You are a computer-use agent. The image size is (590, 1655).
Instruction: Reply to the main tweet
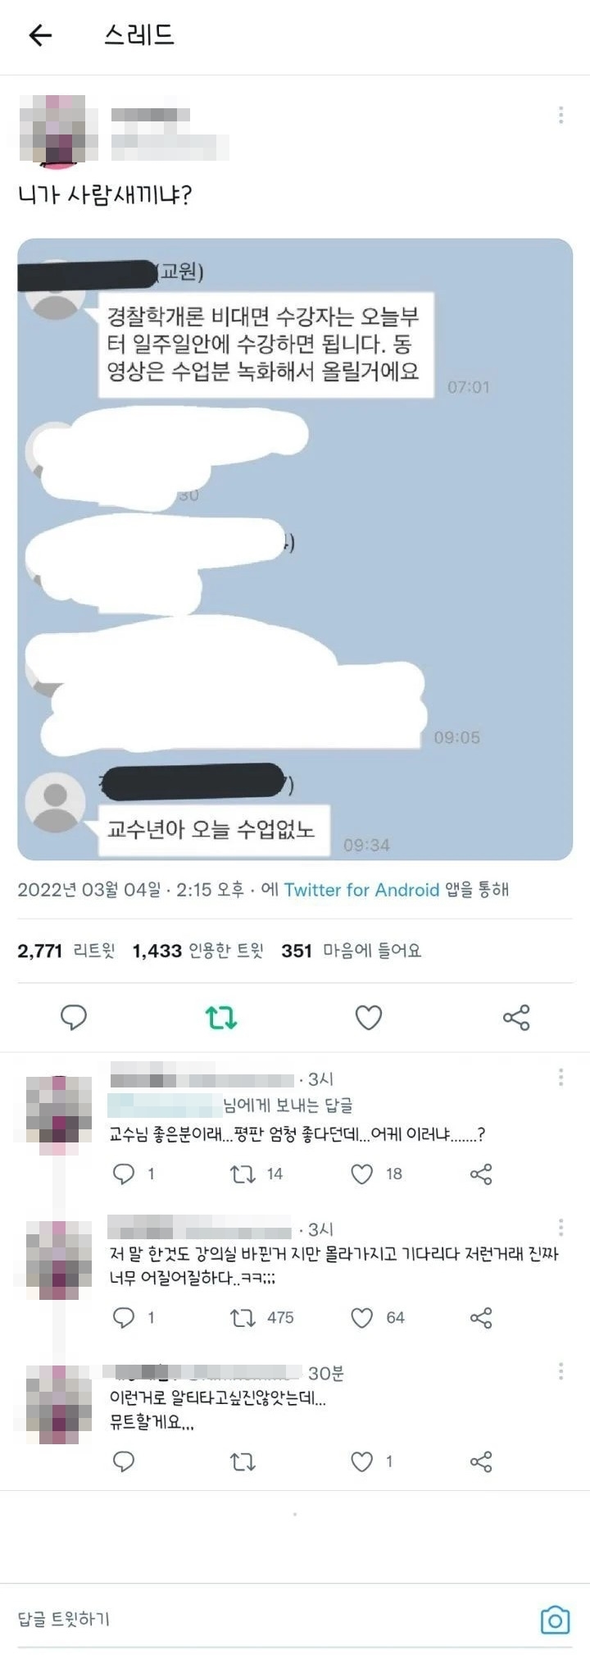74,1018
